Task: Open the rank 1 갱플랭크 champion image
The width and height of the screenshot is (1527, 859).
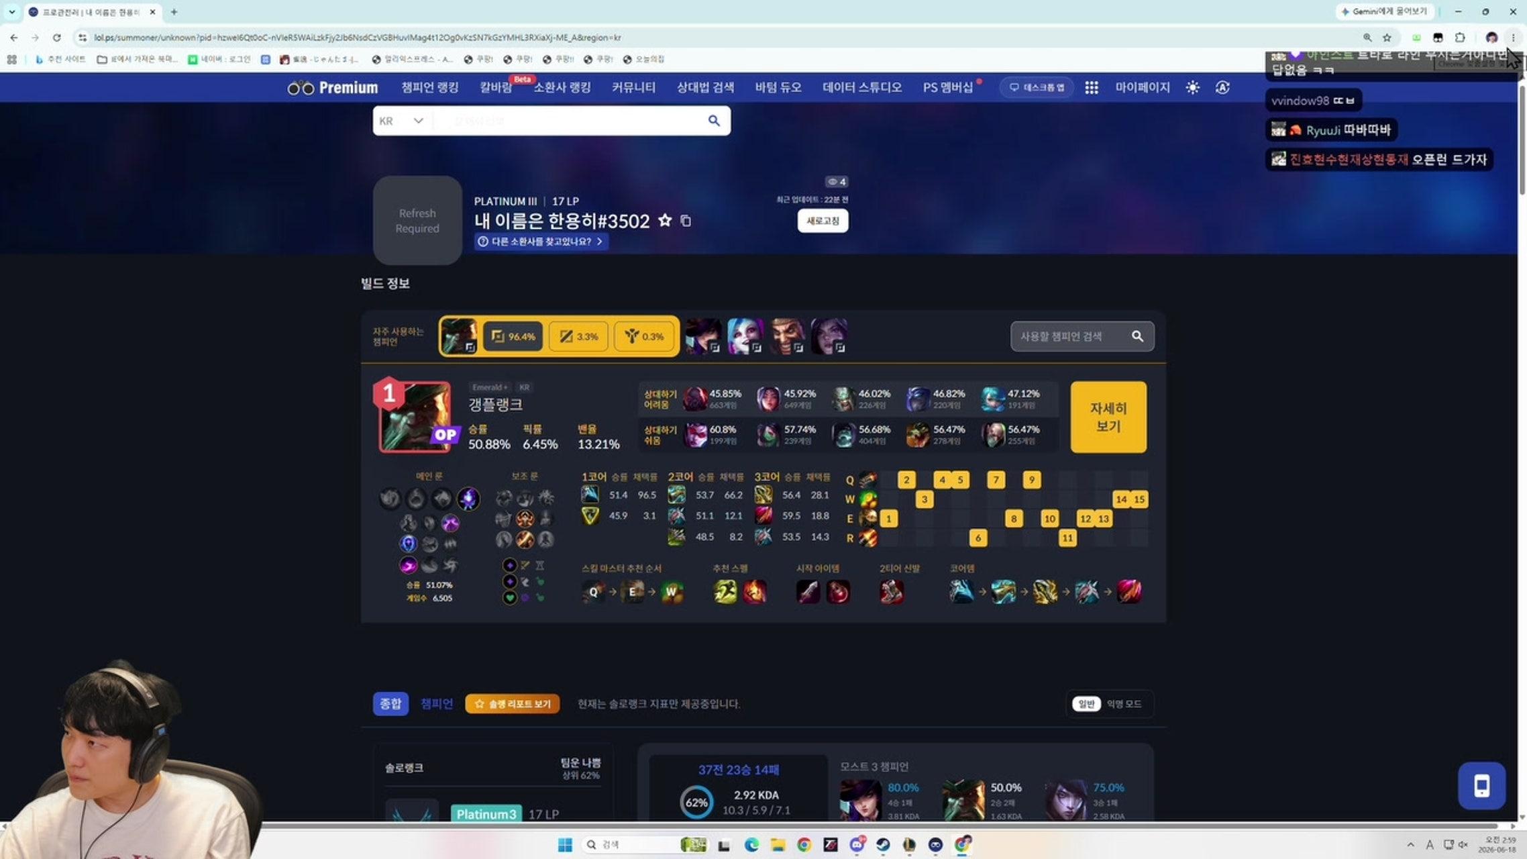Action: (x=415, y=417)
